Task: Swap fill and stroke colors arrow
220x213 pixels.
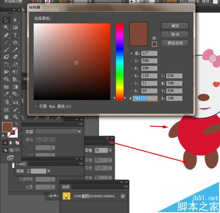Action: pyautogui.click(x=16, y=124)
